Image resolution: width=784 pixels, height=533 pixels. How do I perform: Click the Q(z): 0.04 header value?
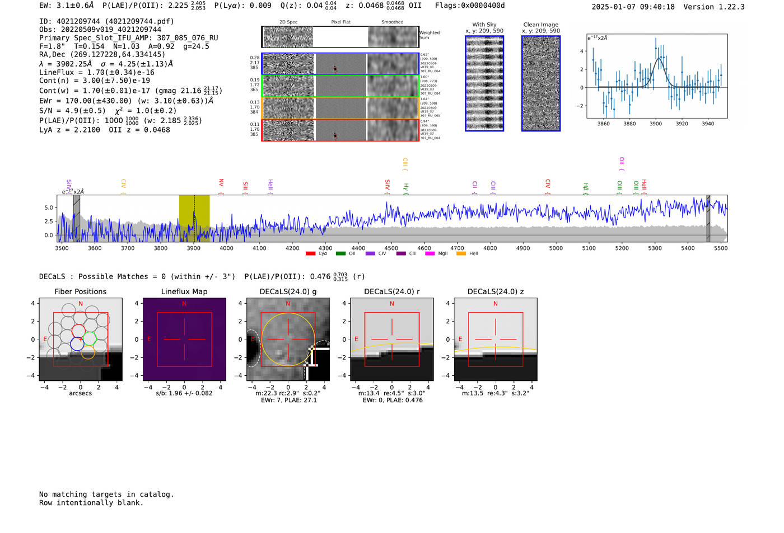tap(301, 6)
